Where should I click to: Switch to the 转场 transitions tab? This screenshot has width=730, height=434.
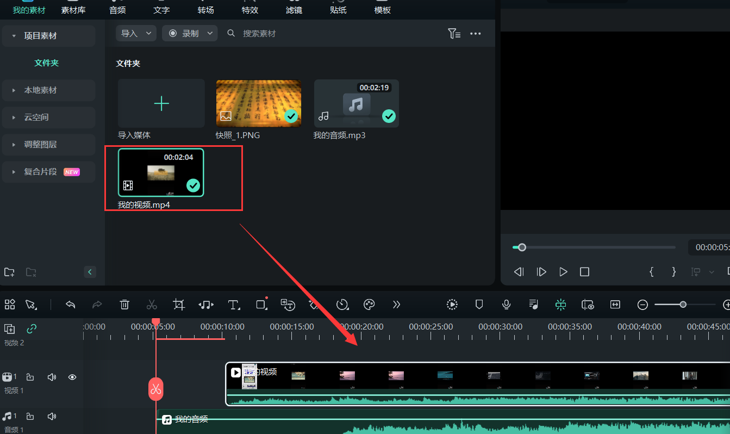205,10
